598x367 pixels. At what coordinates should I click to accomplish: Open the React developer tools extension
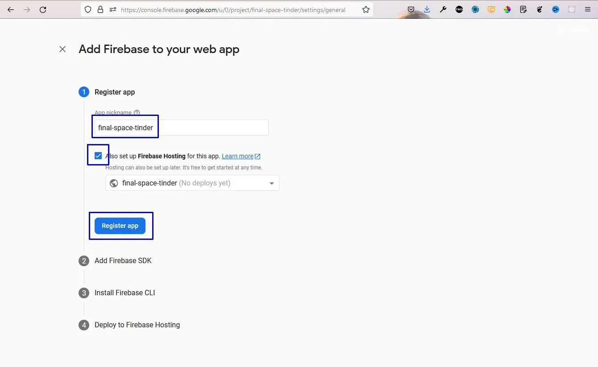point(572,9)
